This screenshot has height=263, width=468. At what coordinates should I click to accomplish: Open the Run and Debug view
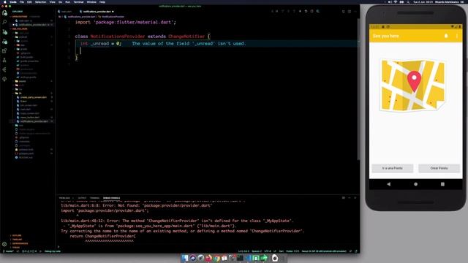4,41
